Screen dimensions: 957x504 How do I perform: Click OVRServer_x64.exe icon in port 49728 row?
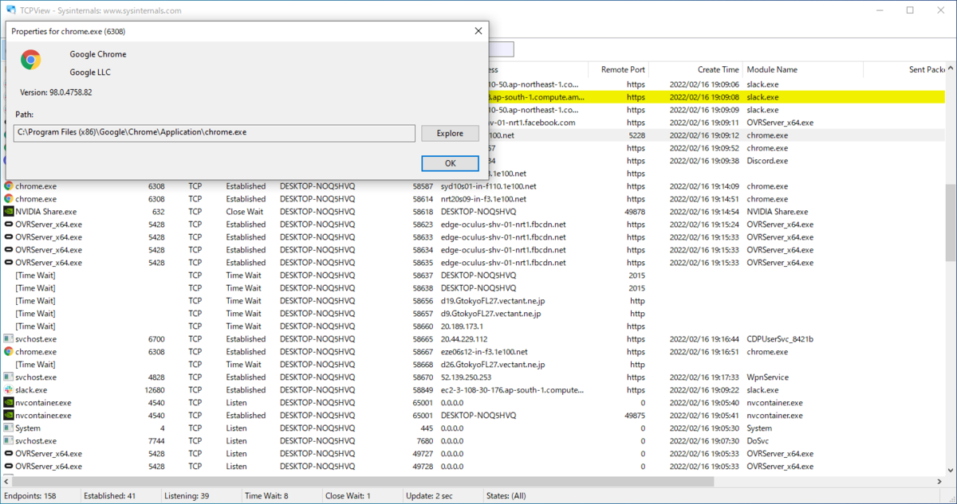pos(9,467)
